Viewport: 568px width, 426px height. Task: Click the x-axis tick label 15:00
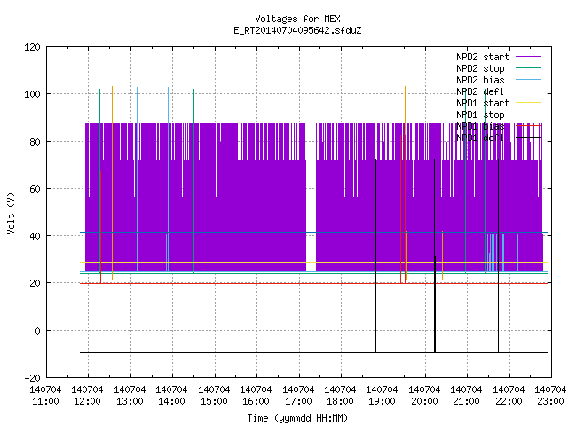click(x=214, y=402)
